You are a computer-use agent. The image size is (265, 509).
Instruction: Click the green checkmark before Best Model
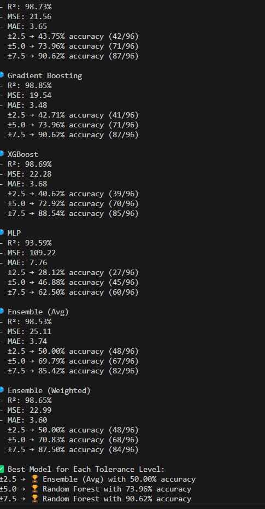coord(2,469)
